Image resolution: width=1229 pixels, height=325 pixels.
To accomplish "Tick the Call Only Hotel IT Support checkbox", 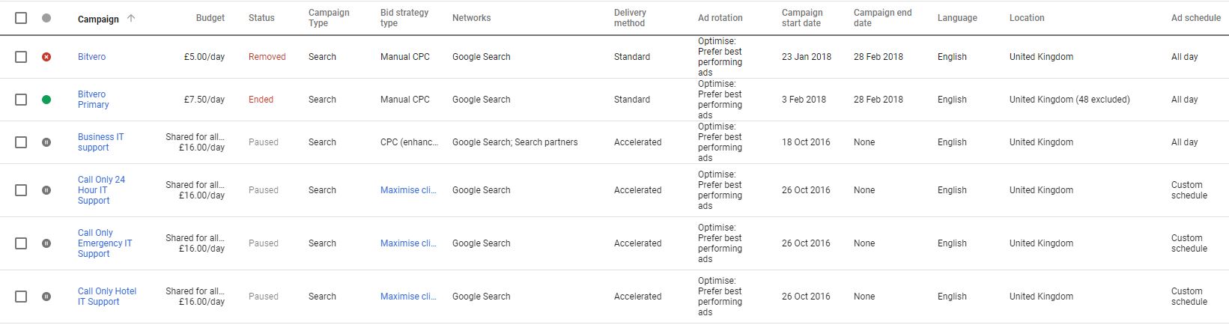I will point(21,297).
